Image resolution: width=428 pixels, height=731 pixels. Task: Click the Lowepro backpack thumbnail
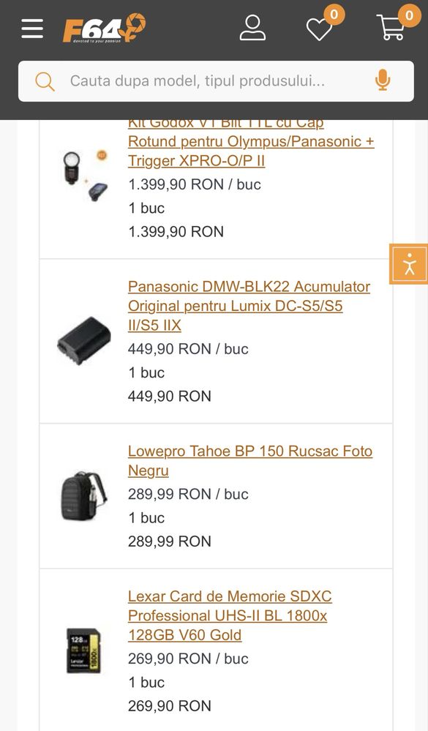pyautogui.click(x=84, y=496)
